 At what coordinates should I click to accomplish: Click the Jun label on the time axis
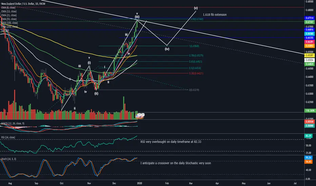pos(269,183)
